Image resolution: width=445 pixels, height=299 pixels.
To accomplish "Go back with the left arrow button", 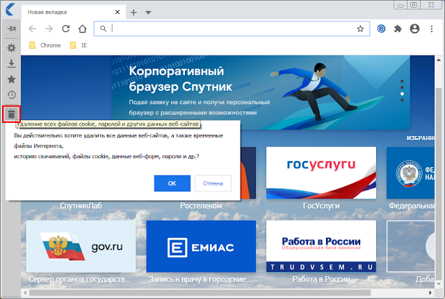I will pyautogui.click(x=33, y=28).
